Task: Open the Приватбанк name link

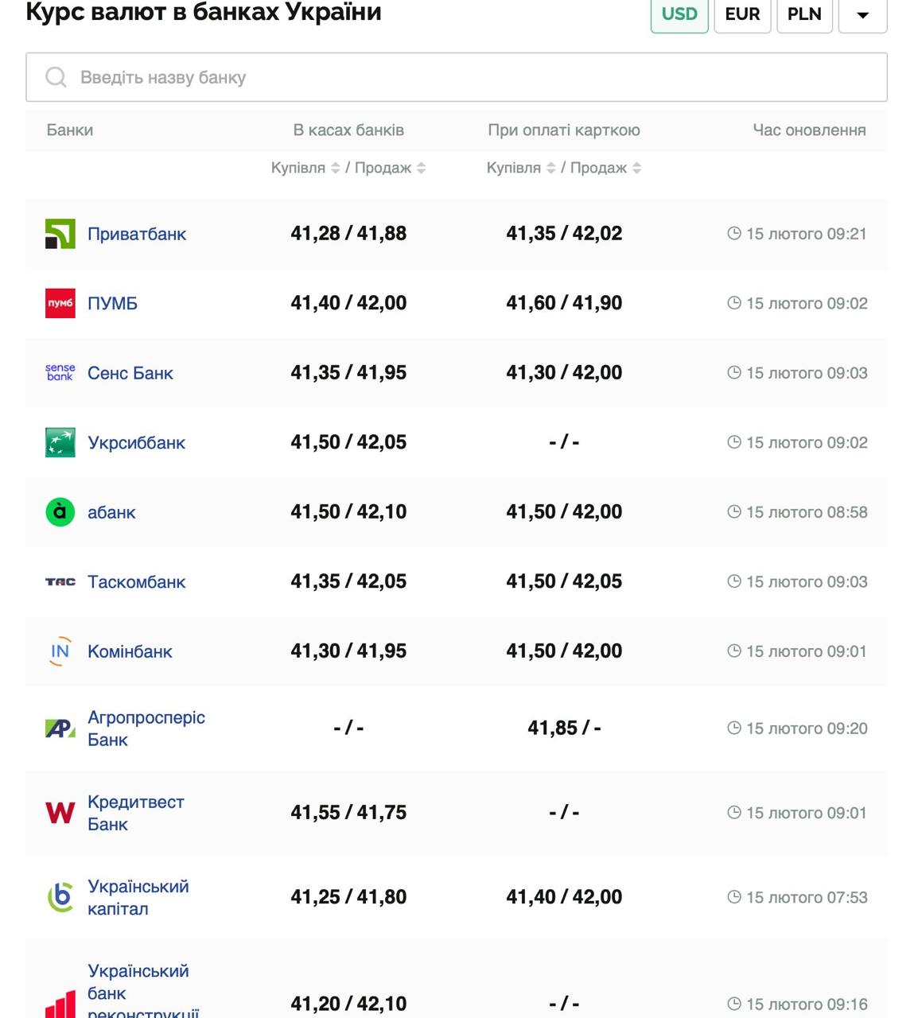Action: point(137,234)
